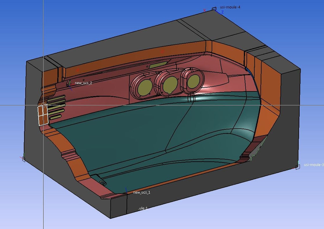Image resolution: width=324 pixels, height=229 pixels.
Task: Click the usi-moule-4 label
Action: tap(230, 7)
